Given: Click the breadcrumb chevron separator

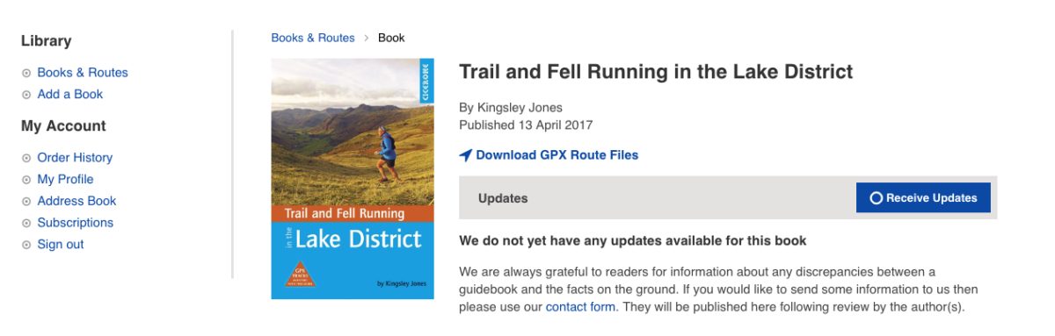Looking at the screenshot, I should point(367,38).
